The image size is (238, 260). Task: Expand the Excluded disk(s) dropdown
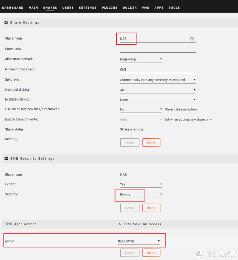[158, 100]
